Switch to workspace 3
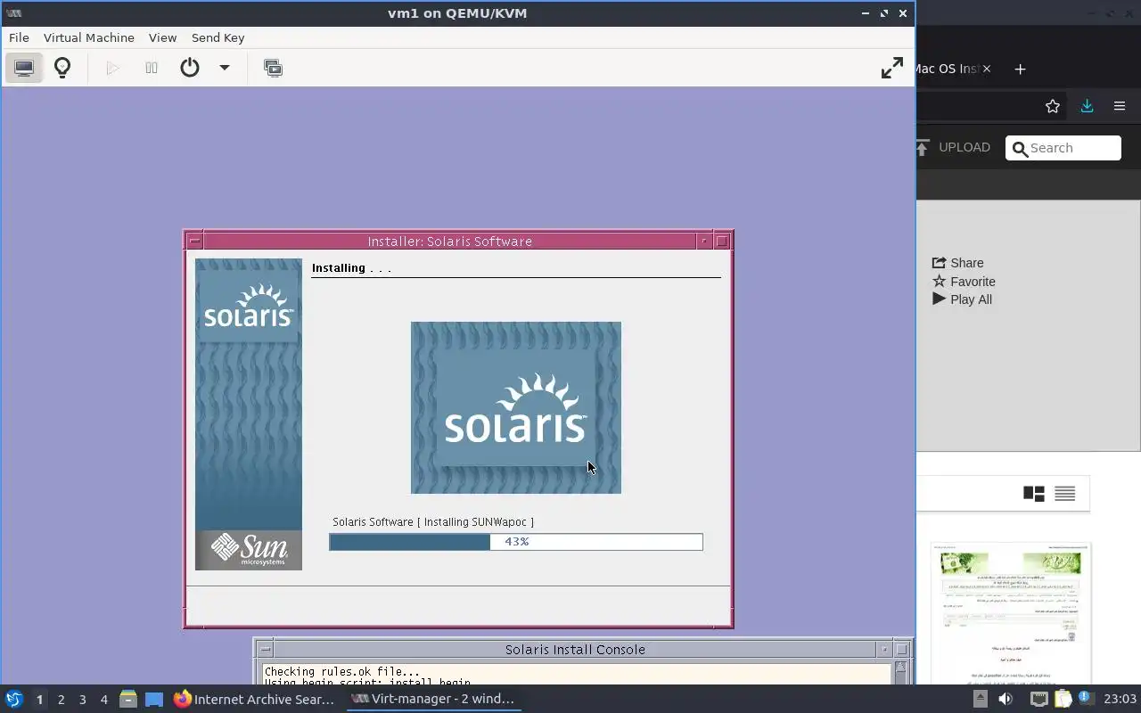 82,700
